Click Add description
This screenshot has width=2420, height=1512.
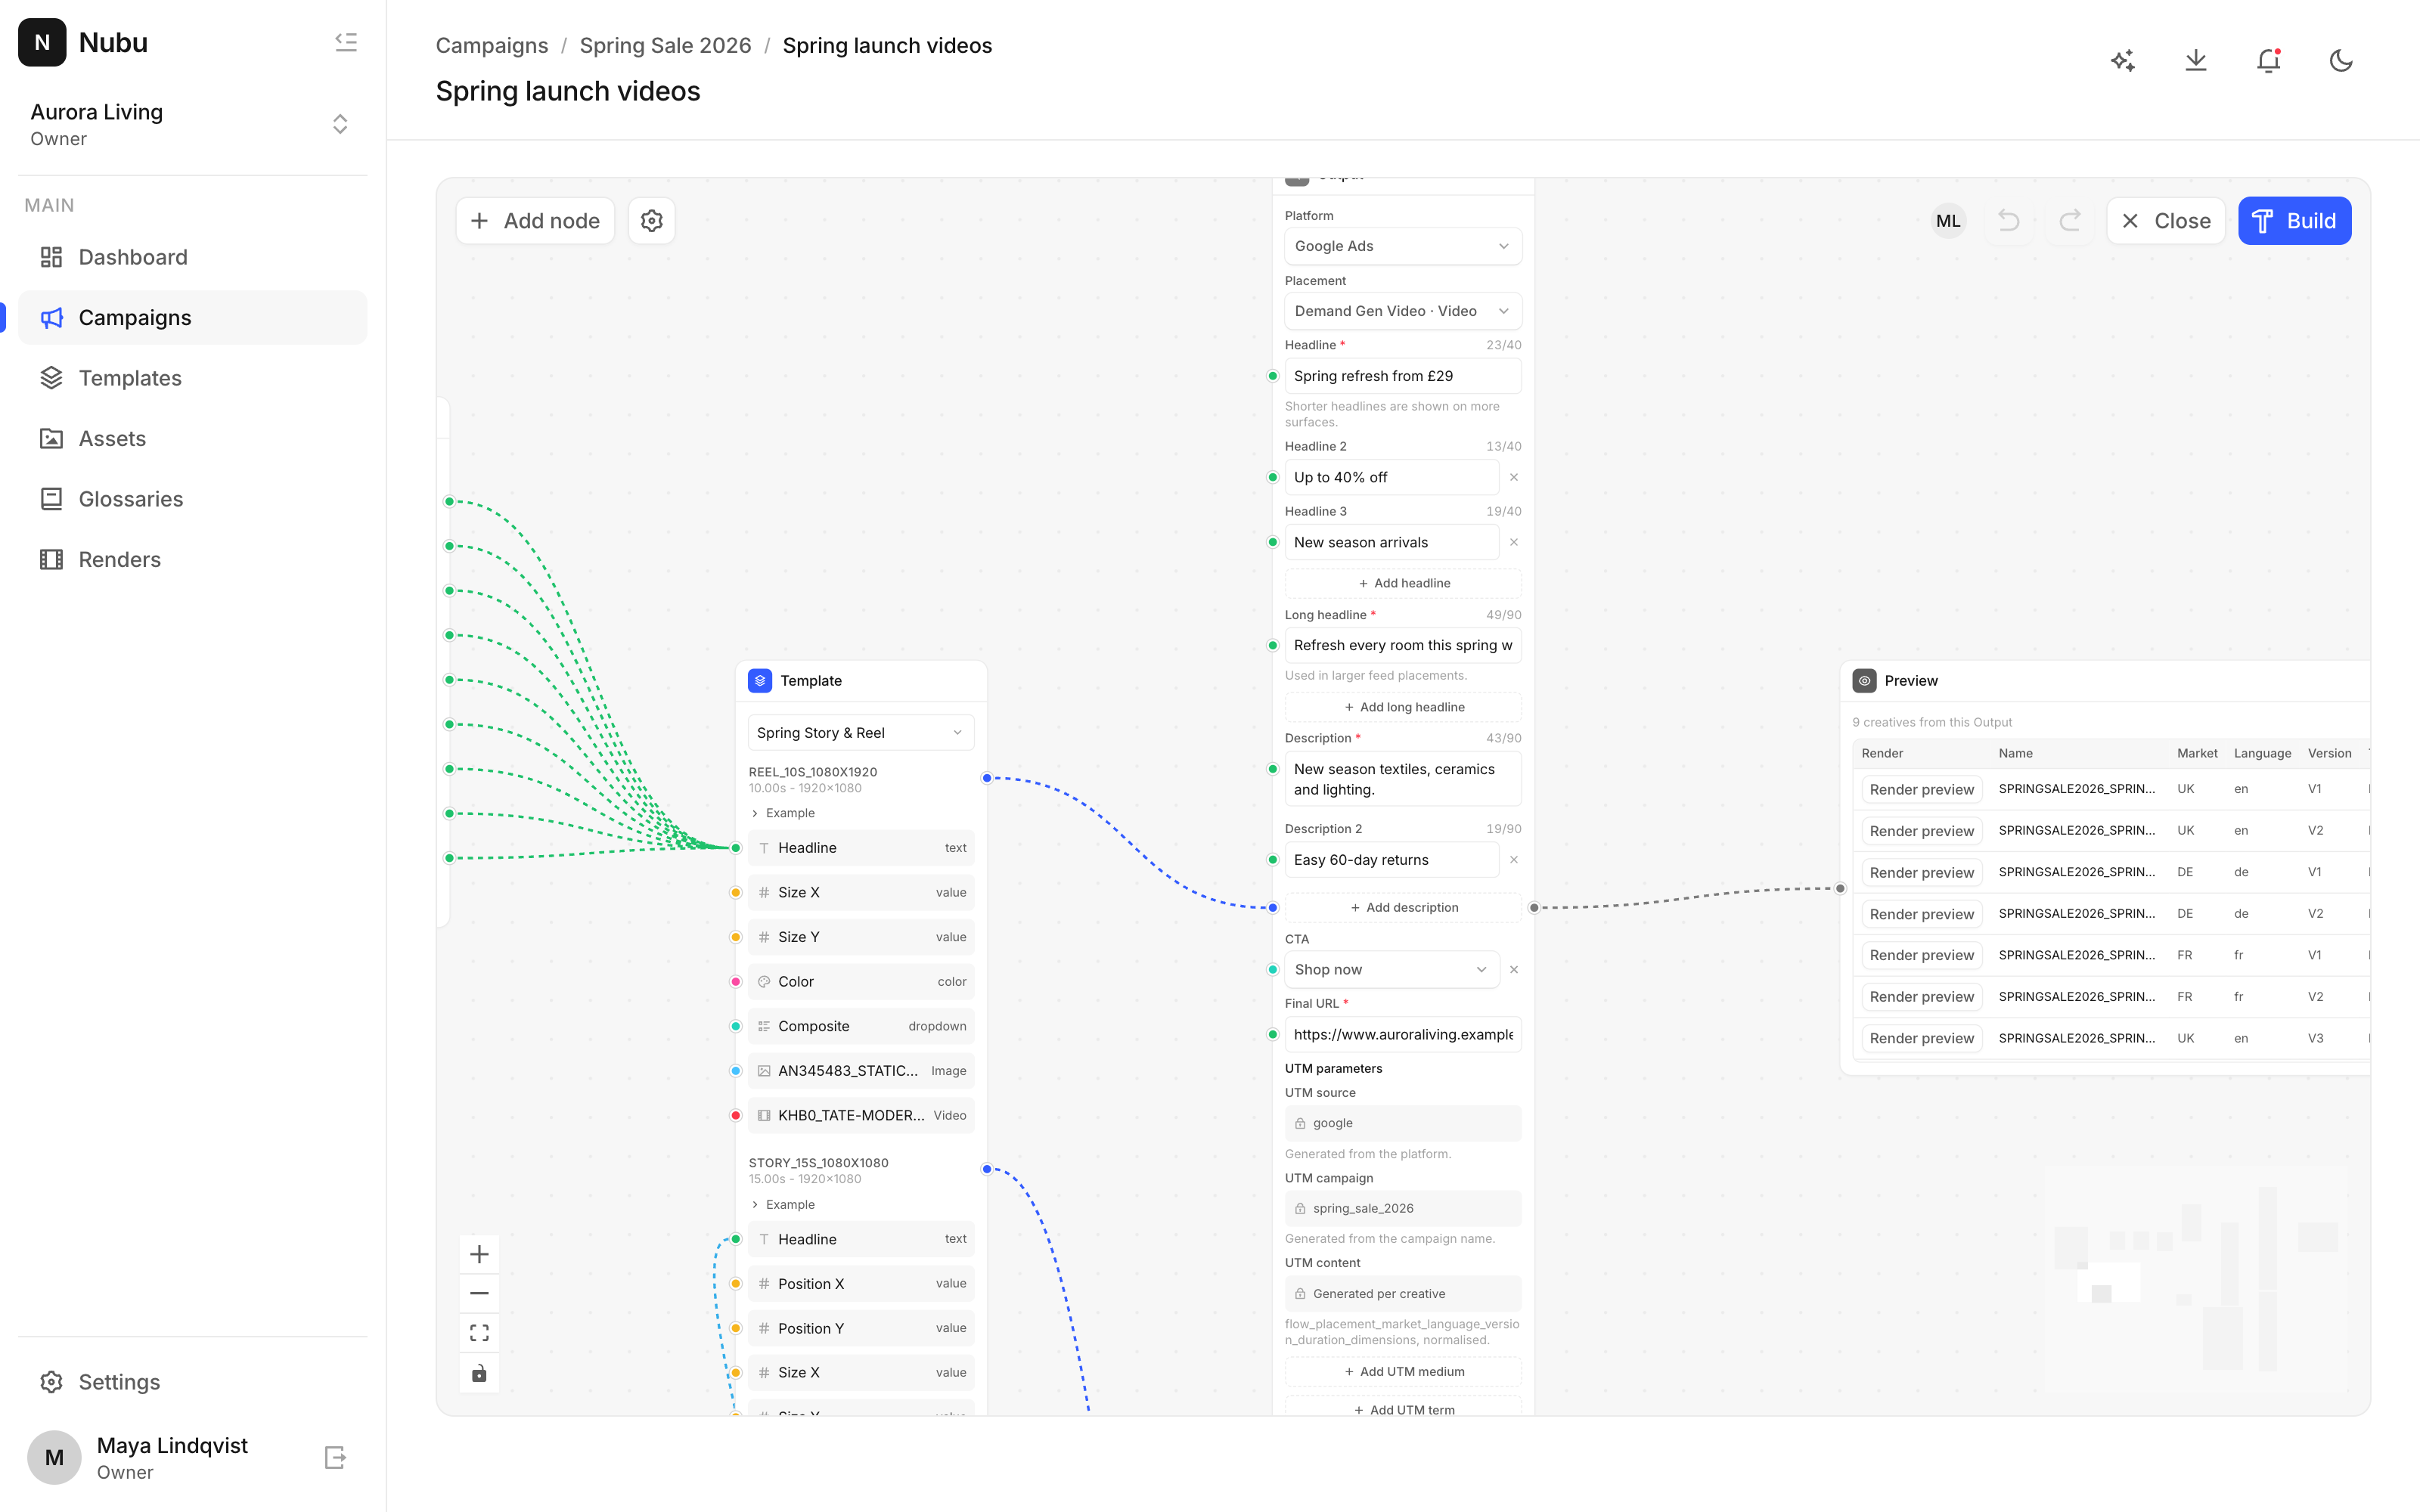pyautogui.click(x=1403, y=908)
